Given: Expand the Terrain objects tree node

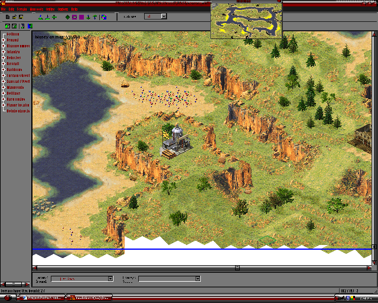Looking at the screenshot, I should tap(4, 76).
